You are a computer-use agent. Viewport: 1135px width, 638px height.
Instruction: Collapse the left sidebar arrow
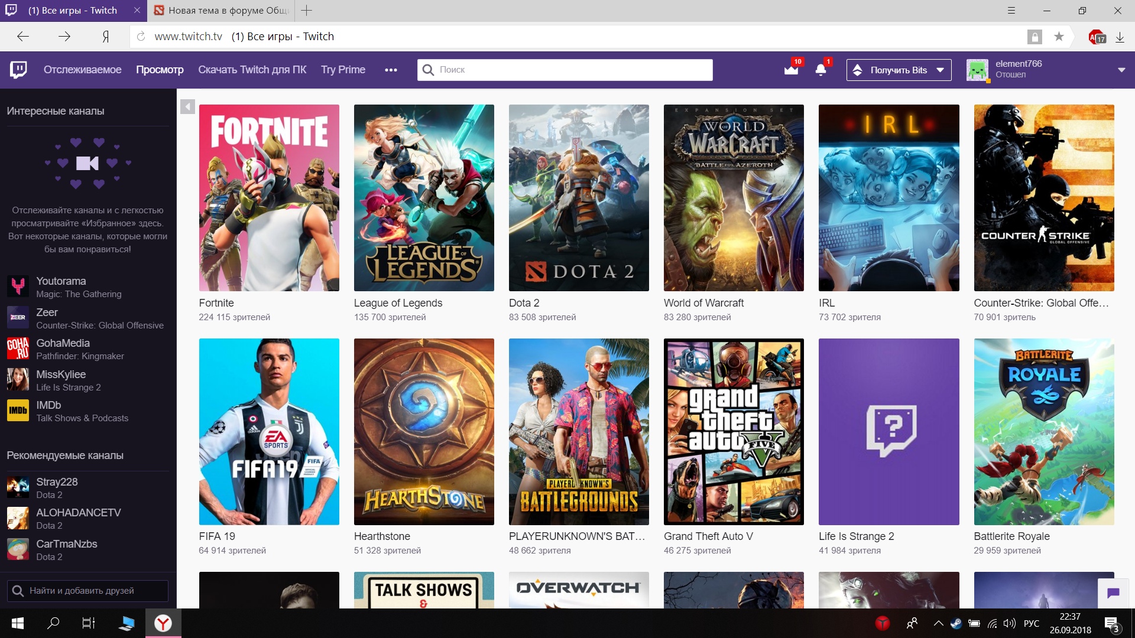(x=187, y=107)
